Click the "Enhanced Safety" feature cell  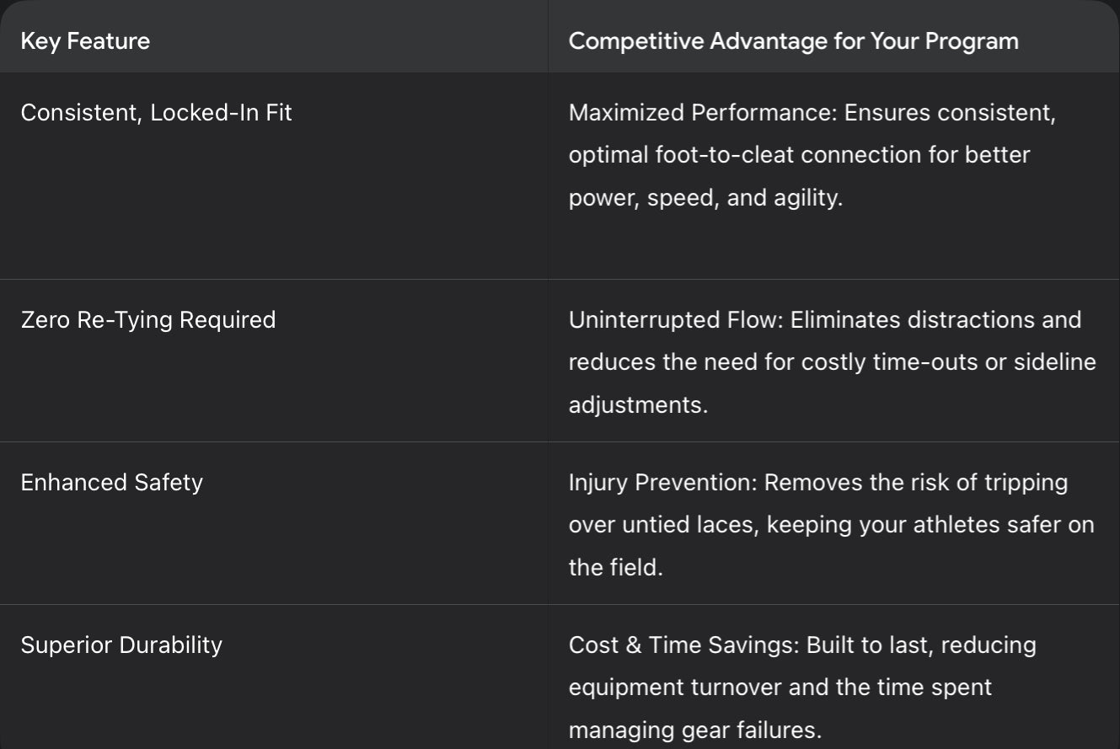pos(111,483)
